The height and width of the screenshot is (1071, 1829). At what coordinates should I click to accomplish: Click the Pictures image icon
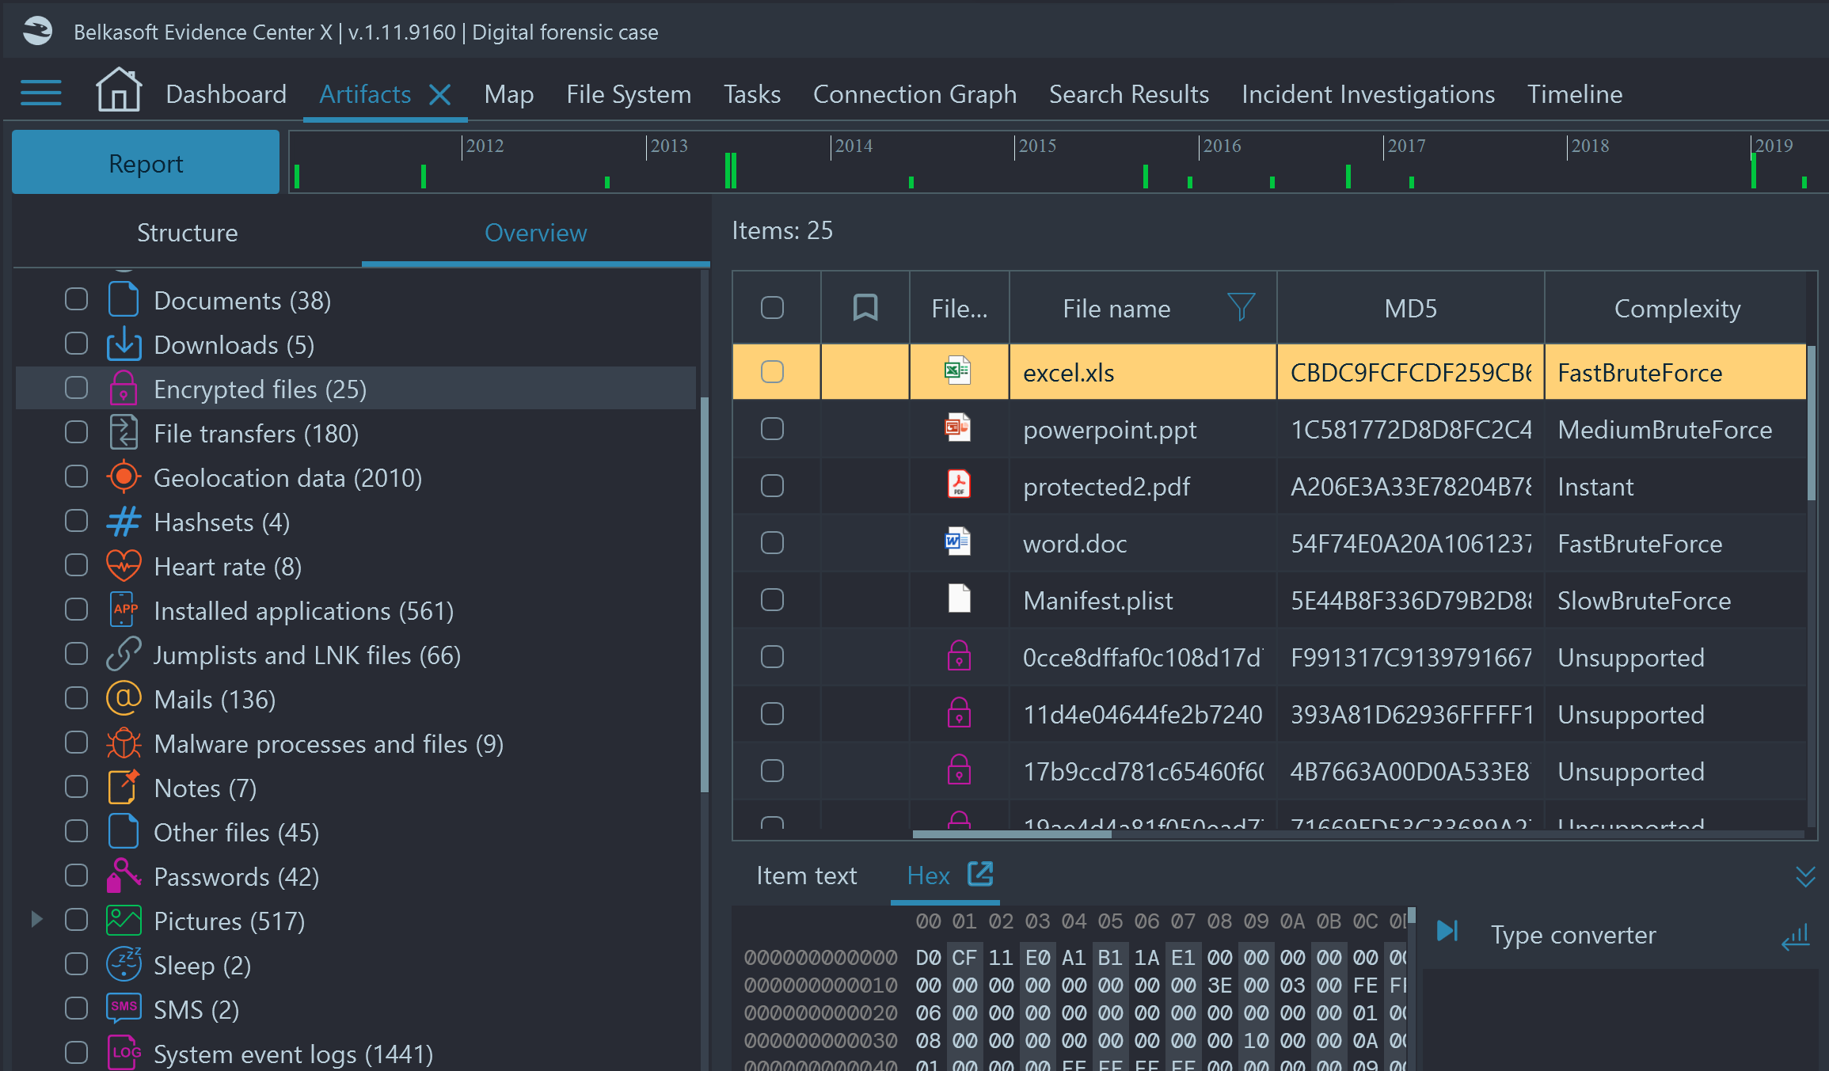coord(124,920)
